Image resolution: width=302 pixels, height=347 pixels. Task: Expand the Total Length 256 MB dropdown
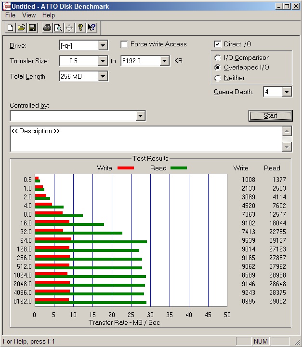103,76
